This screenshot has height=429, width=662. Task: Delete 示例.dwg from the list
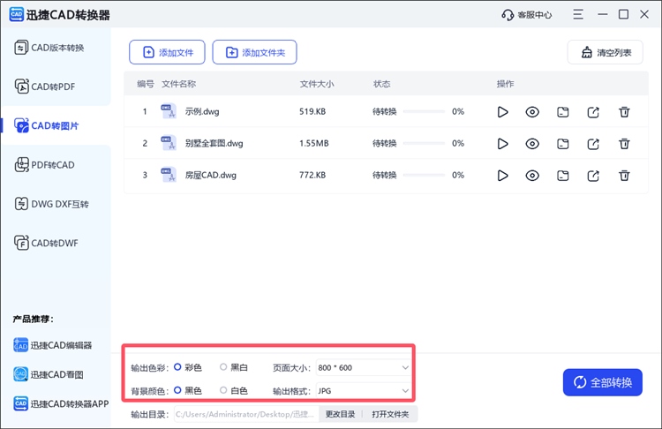tap(624, 112)
